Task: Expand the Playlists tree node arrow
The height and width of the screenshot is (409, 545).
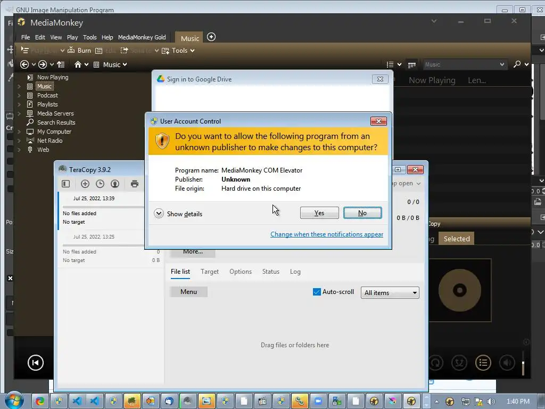Action: point(19,104)
